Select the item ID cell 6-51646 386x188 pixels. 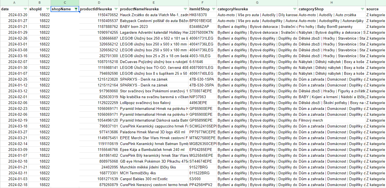(x=203, y=62)
